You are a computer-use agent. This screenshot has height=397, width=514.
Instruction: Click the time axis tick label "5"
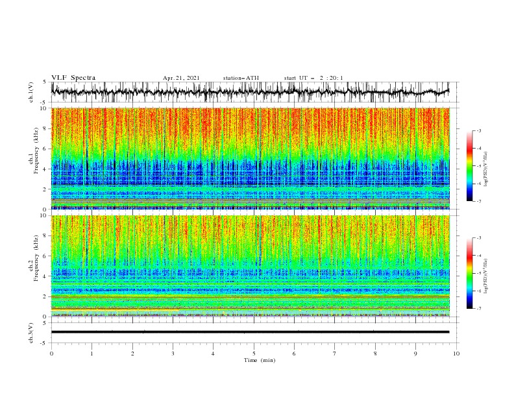254,354
